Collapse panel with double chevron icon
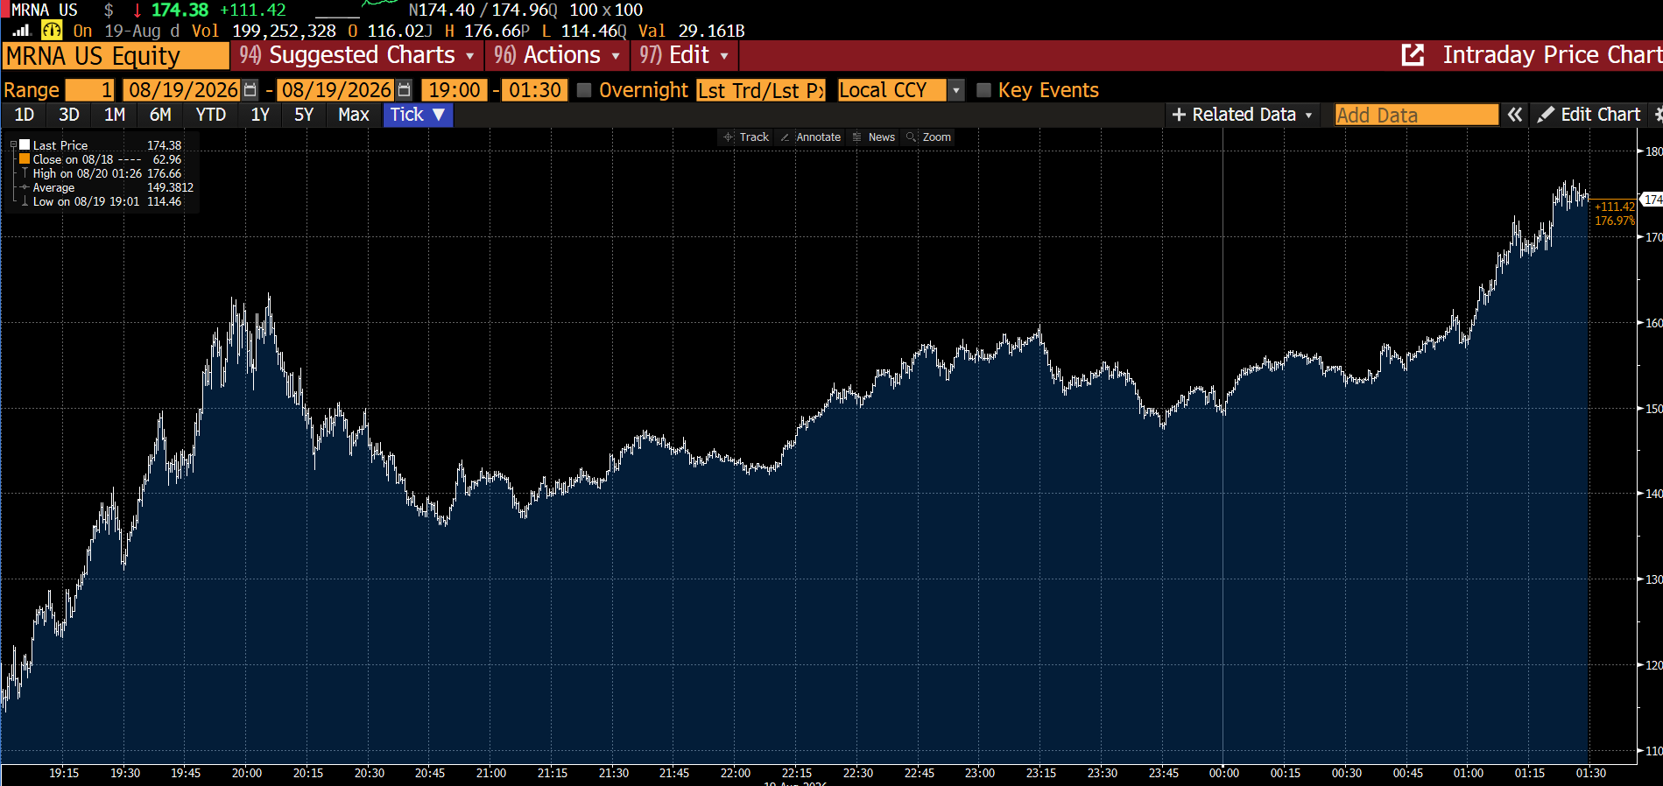 pyautogui.click(x=1515, y=115)
